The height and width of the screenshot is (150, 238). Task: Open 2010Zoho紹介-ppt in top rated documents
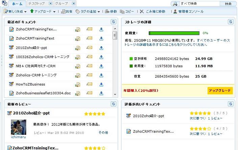(x=148, y=116)
